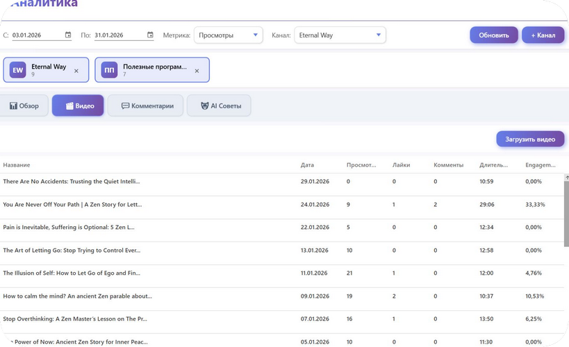Open the Метрика dropdown showing Просмотры
The height and width of the screenshot is (347, 569).
point(228,35)
